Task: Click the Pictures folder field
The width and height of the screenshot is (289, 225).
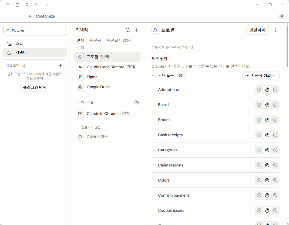Action: pyautogui.click(x=35, y=30)
